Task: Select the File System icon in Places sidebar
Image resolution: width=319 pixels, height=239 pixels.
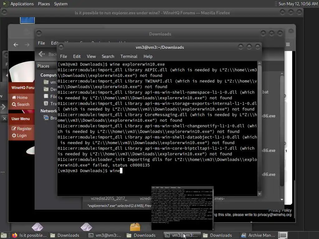Action: pyautogui.click(x=46, y=96)
